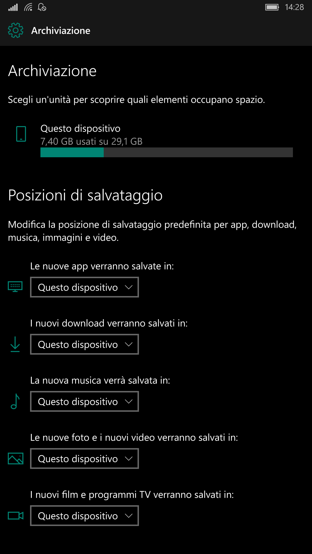The image size is (312, 554).
Task: Open the new music save location dropdown
Action: 84,401
